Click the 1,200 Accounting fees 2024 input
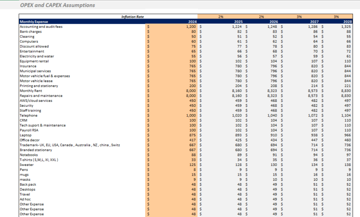 tap(191, 27)
